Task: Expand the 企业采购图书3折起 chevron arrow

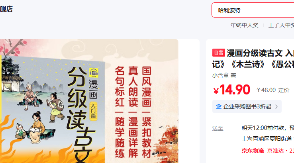Action: pyautogui.click(x=276, y=107)
